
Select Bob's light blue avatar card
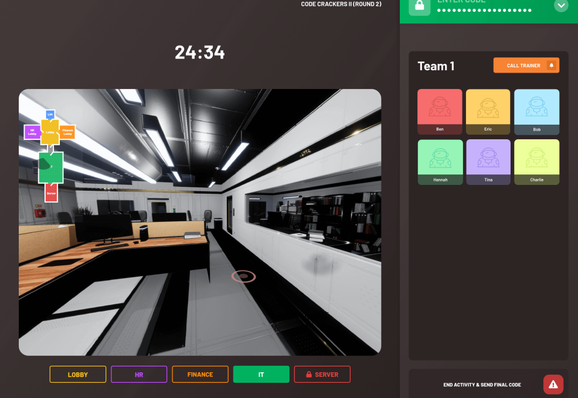click(x=536, y=112)
